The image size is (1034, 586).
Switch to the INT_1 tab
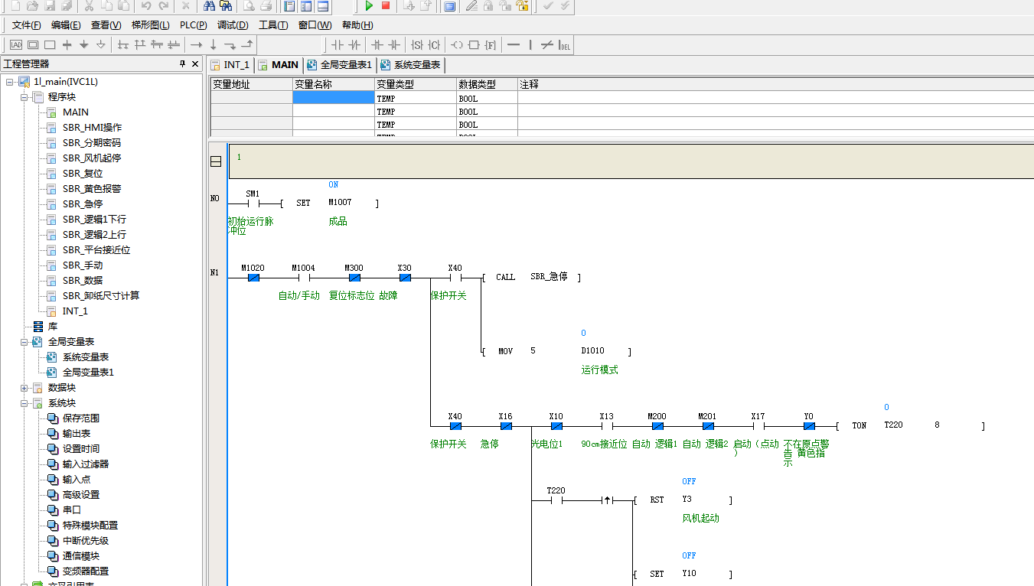tap(231, 65)
